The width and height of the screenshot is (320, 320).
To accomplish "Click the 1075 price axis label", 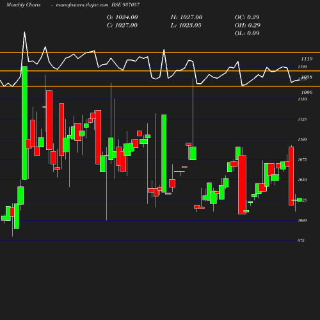I will [x=302, y=159].
